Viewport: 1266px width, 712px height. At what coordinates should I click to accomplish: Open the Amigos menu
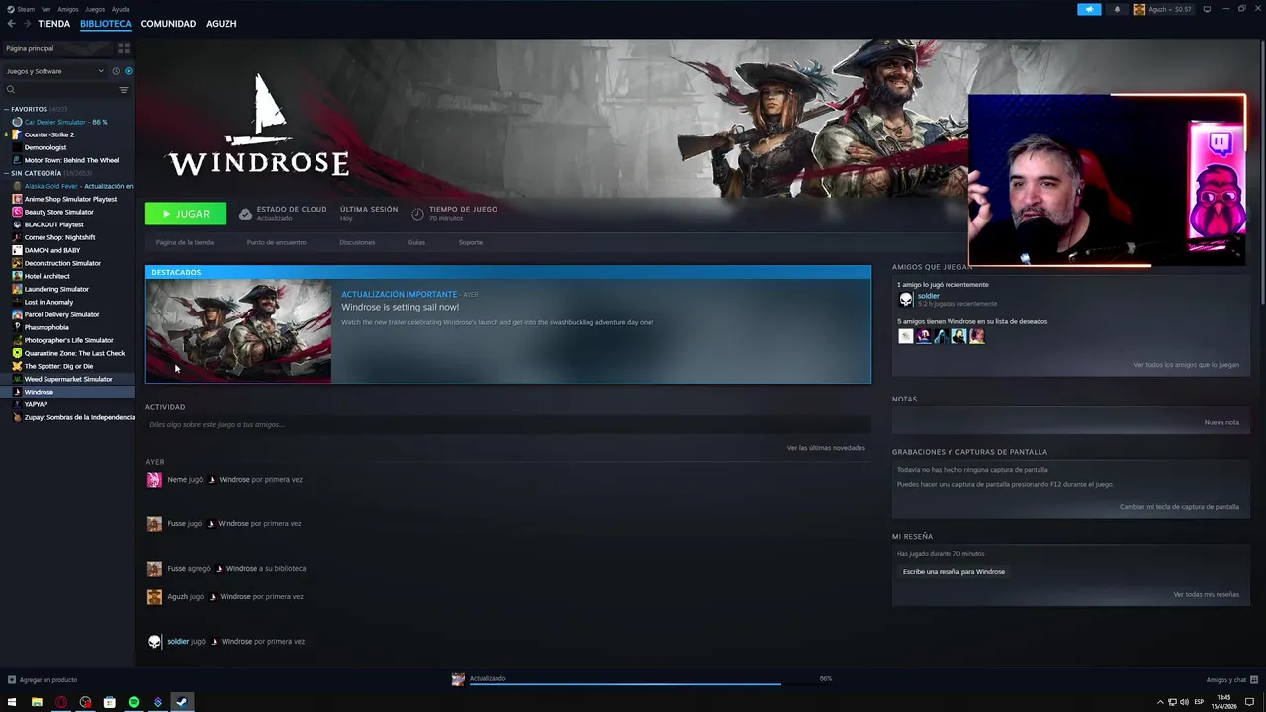click(x=68, y=9)
